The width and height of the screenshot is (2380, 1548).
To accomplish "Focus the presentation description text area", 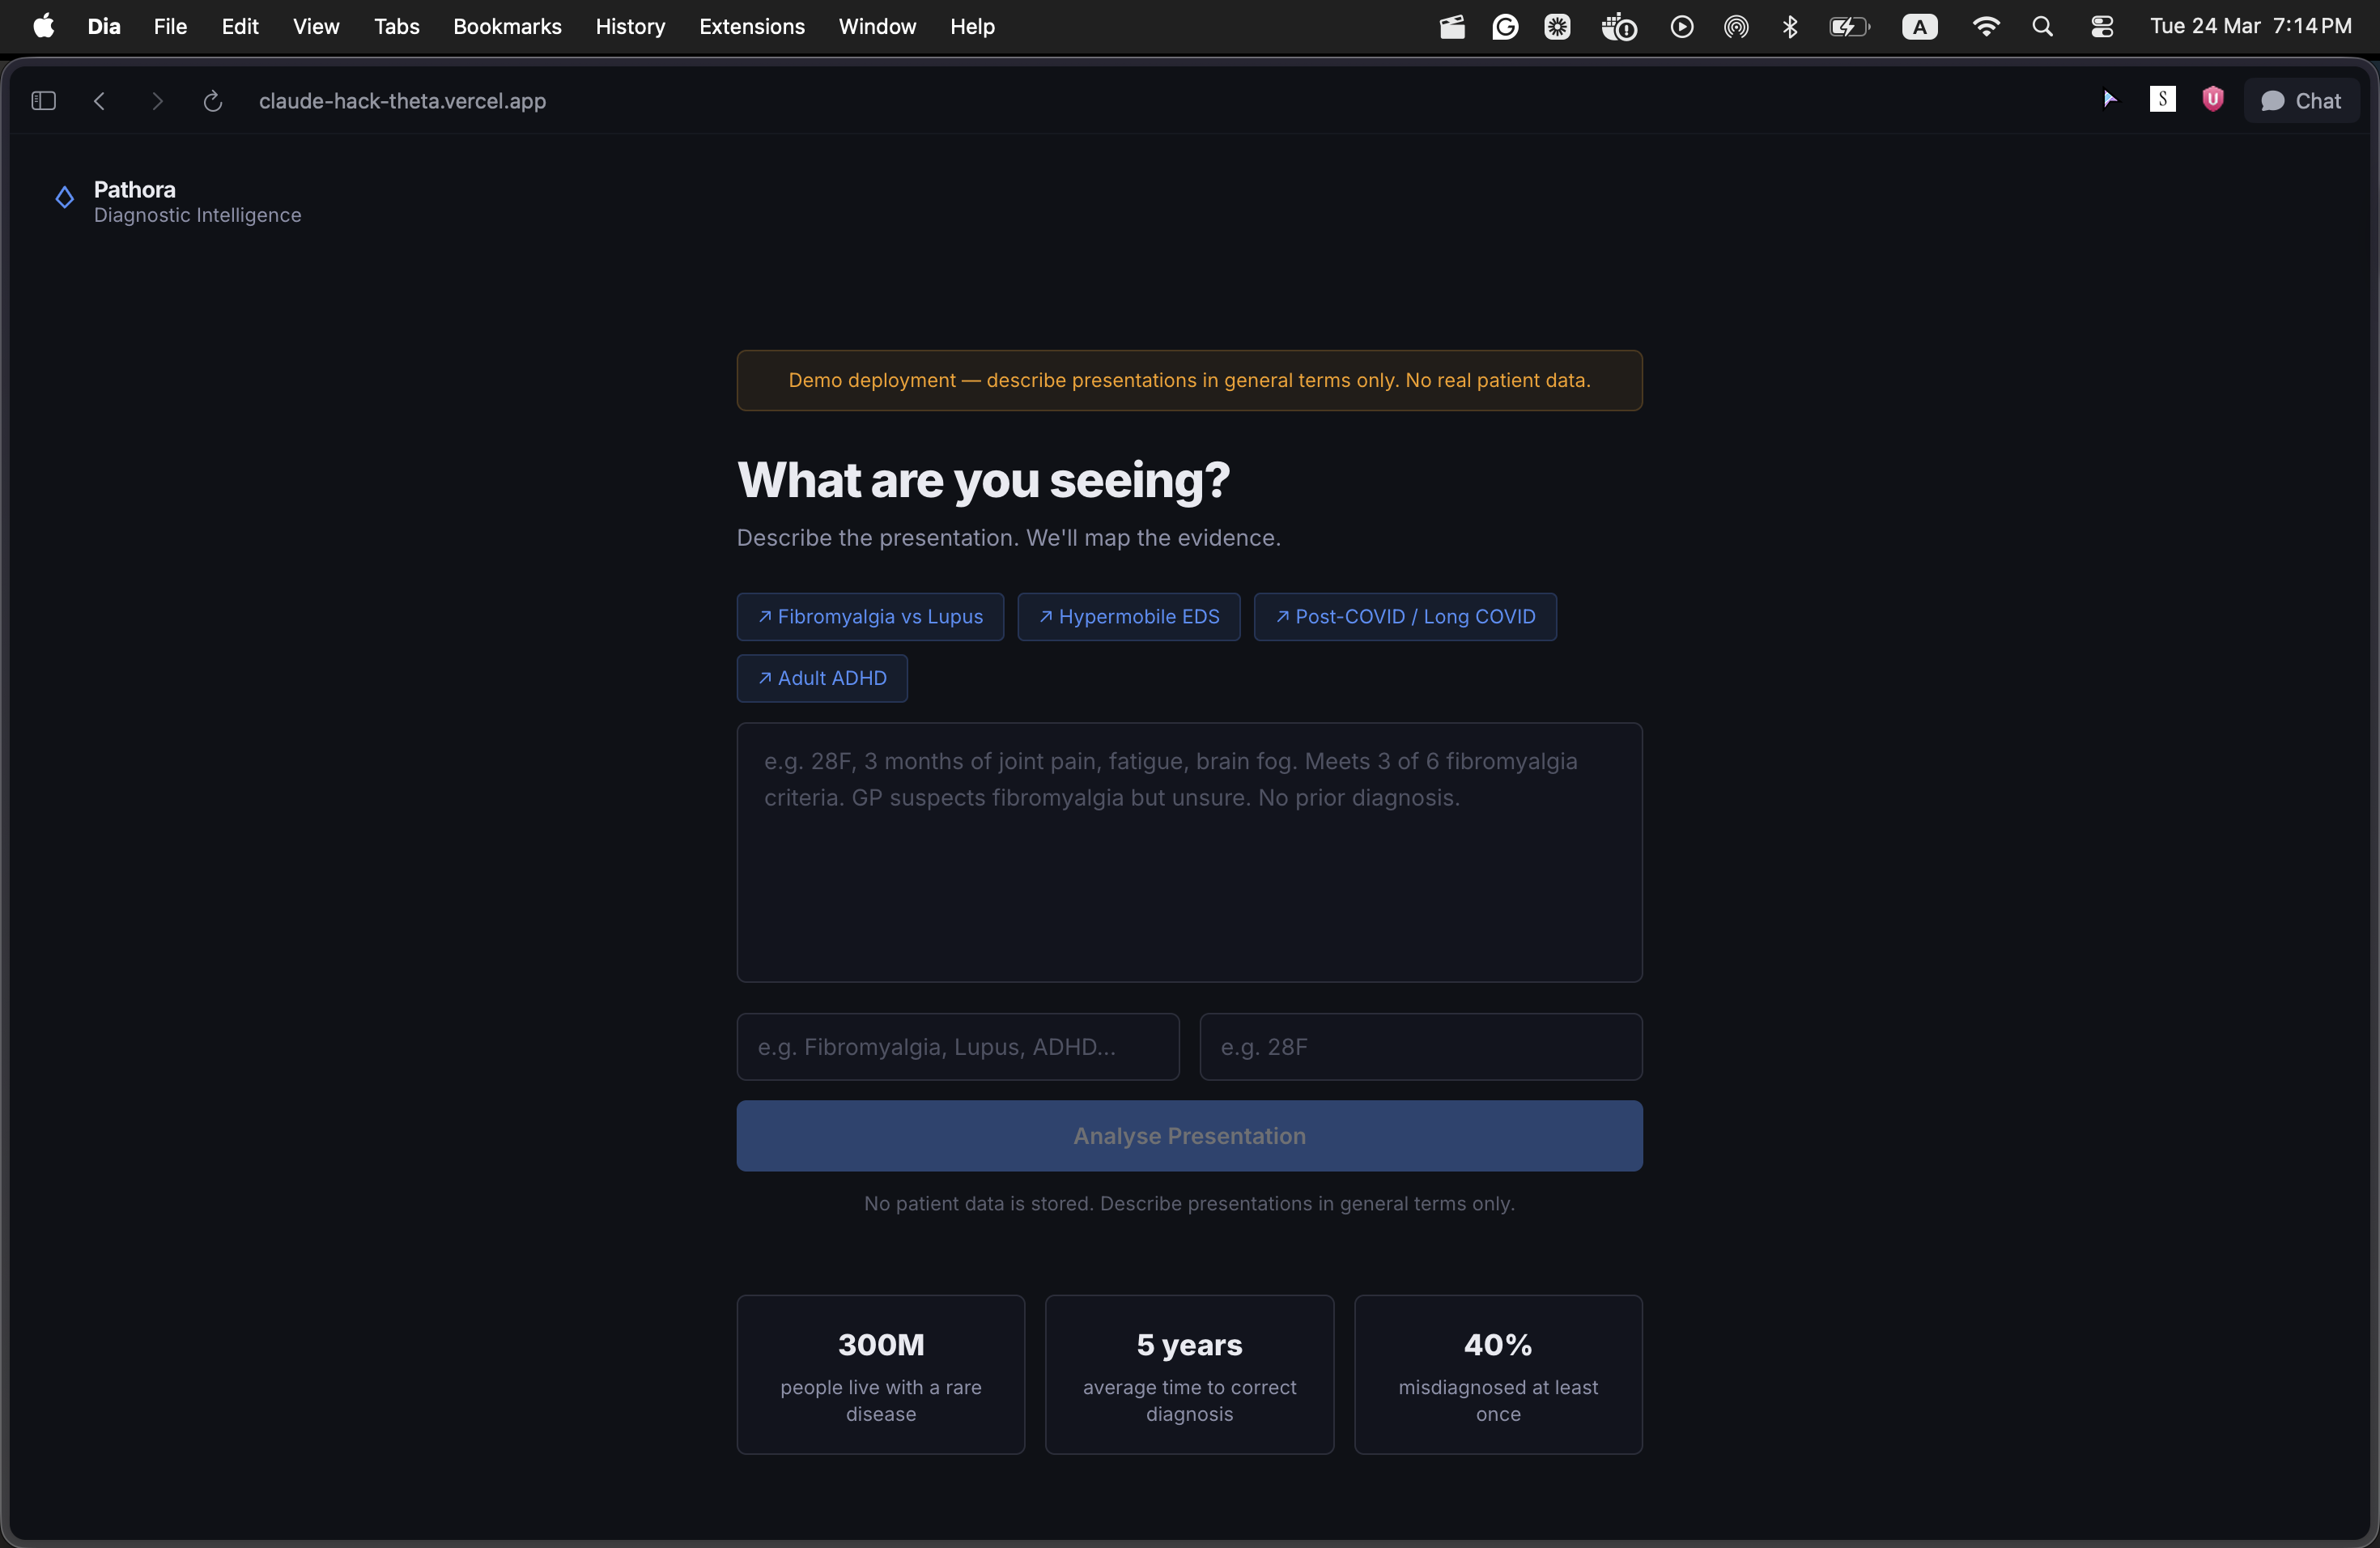I will [x=1188, y=852].
